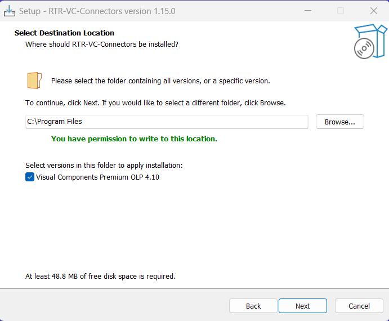Click the 'Where should RTR-VC-Connectors be installed?' text

point(102,44)
